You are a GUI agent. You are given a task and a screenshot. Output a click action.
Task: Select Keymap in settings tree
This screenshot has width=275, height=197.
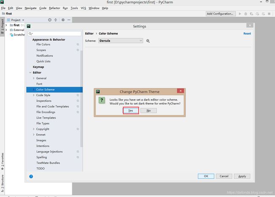(x=38, y=67)
